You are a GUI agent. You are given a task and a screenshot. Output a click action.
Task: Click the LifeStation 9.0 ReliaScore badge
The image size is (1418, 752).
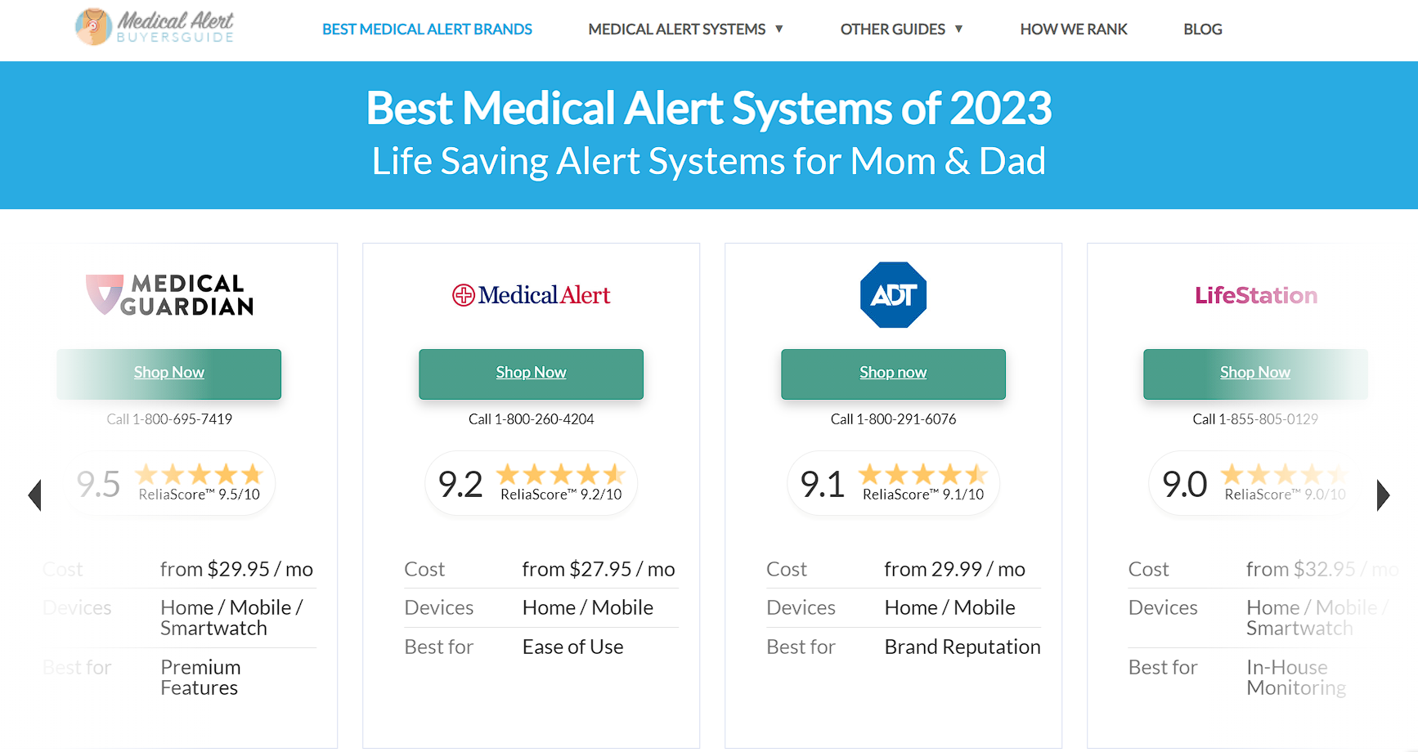[1255, 483]
